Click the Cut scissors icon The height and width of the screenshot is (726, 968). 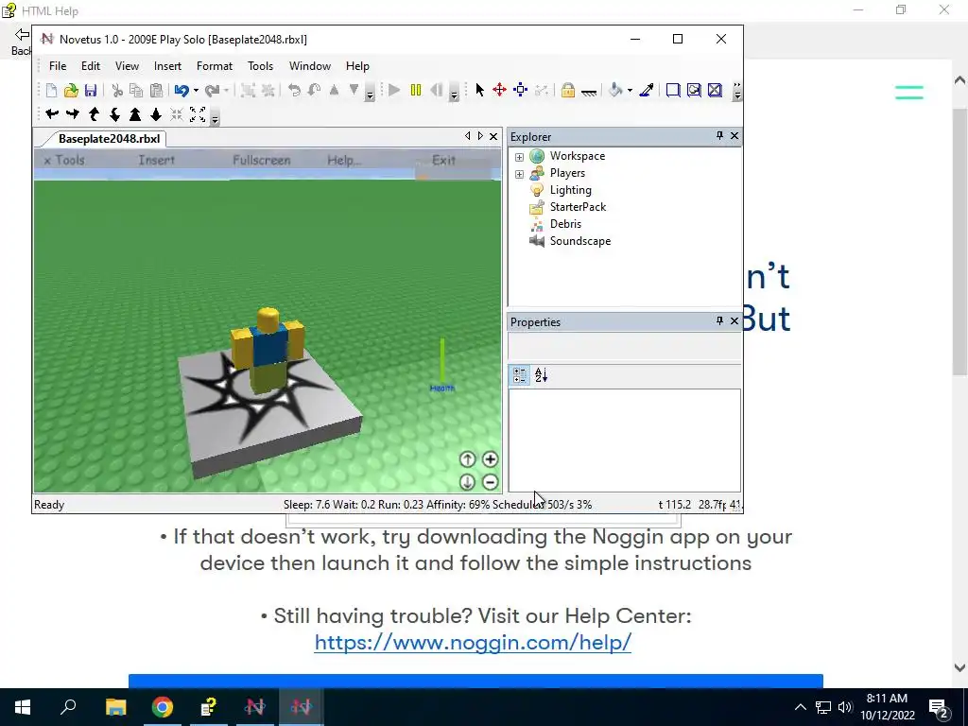point(116,91)
